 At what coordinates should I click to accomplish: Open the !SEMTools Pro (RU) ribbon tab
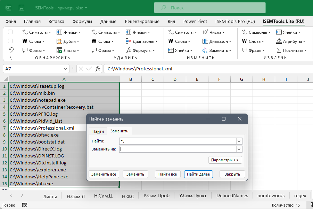pyautogui.click(x=235, y=21)
